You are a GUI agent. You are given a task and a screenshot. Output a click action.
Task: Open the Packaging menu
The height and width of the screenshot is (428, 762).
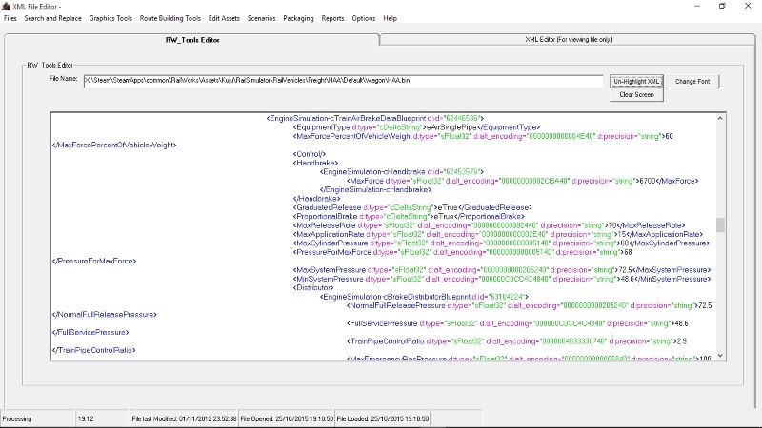(x=298, y=18)
